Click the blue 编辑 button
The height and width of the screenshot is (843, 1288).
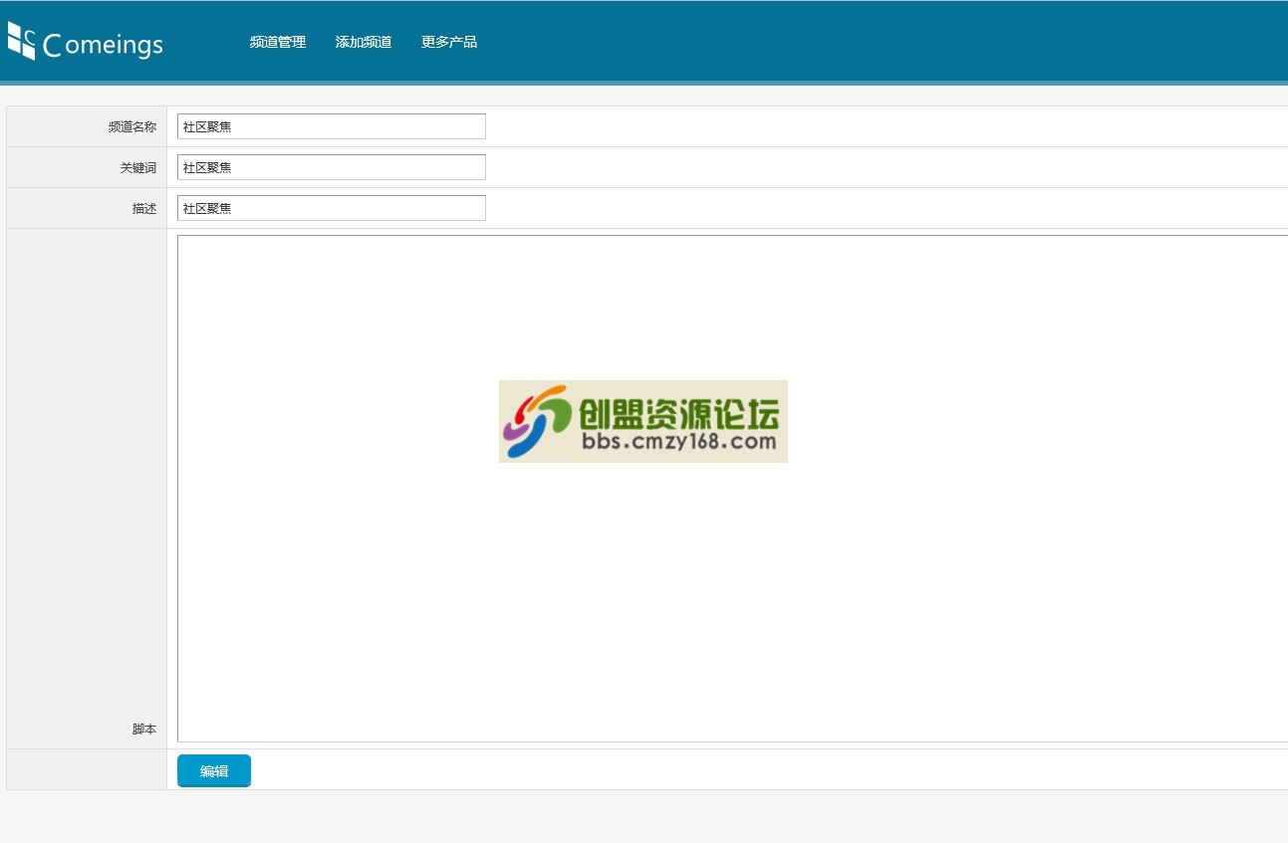(214, 770)
